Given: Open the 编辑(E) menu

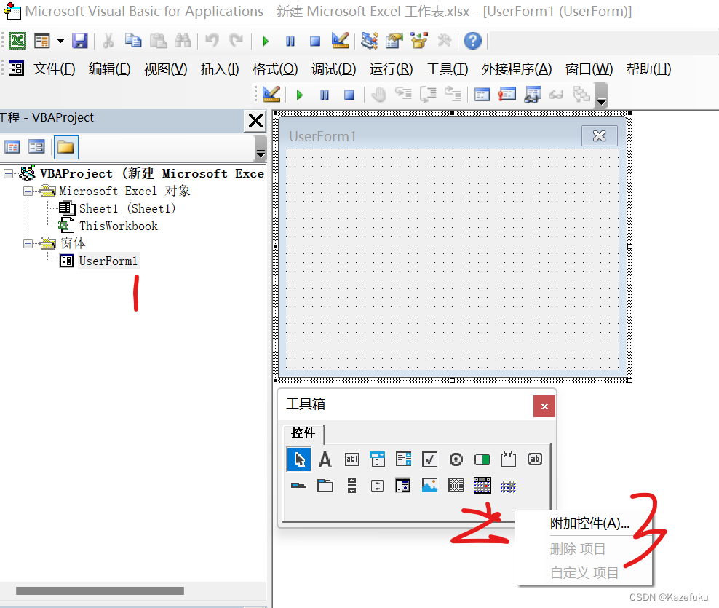Looking at the screenshot, I should [110, 69].
